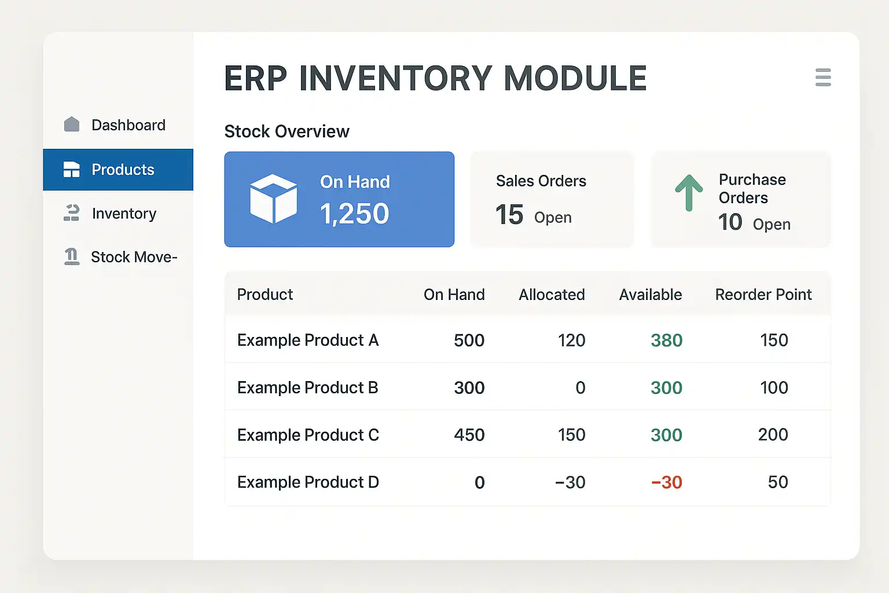Click Available value for Product C

coord(667,435)
